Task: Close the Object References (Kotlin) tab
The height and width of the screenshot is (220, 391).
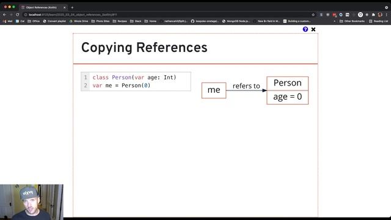Action: pyautogui.click(x=64, y=7)
